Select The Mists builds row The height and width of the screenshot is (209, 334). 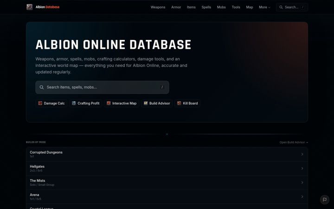point(167,183)
